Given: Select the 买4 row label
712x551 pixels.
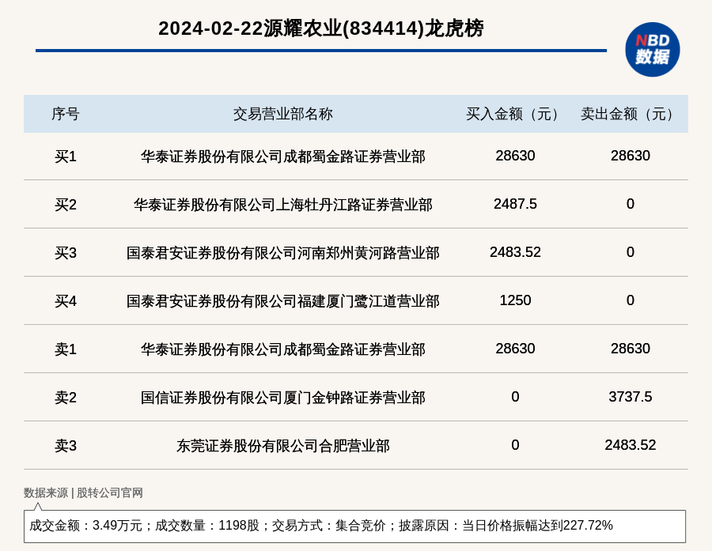Looking at the screenshot, I should [x=66, y=301].
